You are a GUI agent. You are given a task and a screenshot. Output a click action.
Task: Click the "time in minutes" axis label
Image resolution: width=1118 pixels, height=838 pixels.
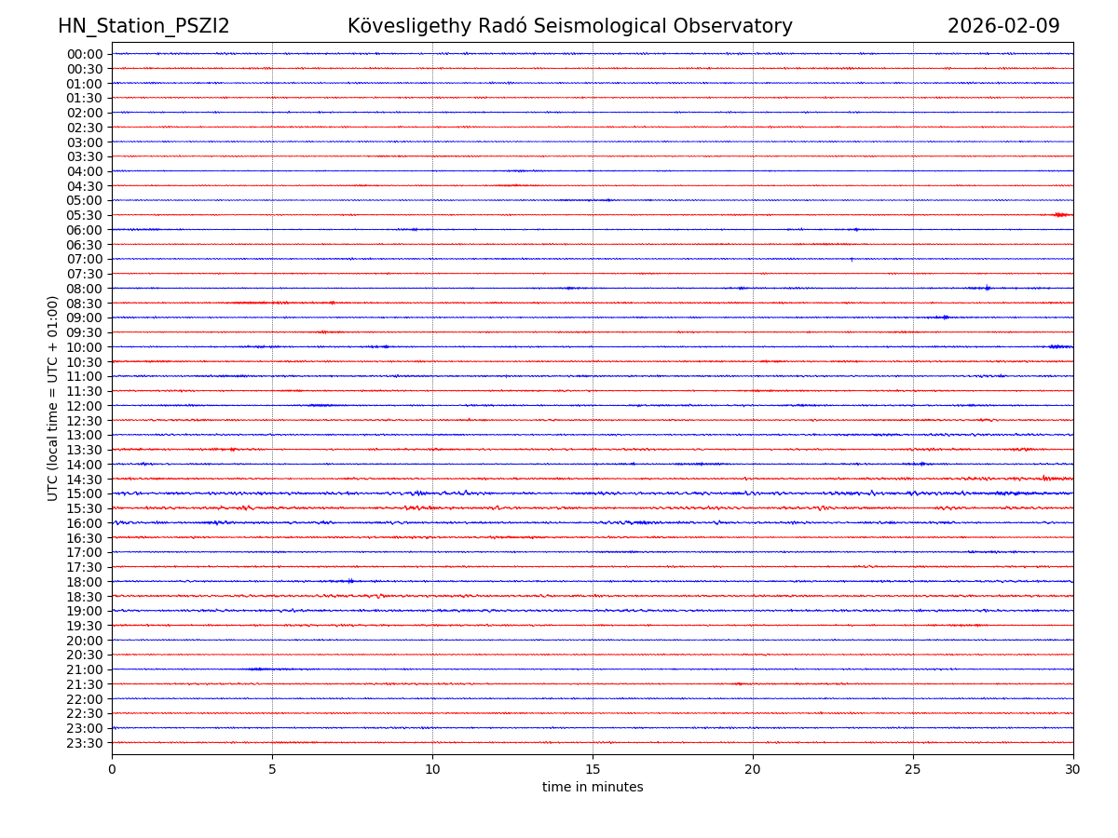pyautogui.click(x=593, y=788)
